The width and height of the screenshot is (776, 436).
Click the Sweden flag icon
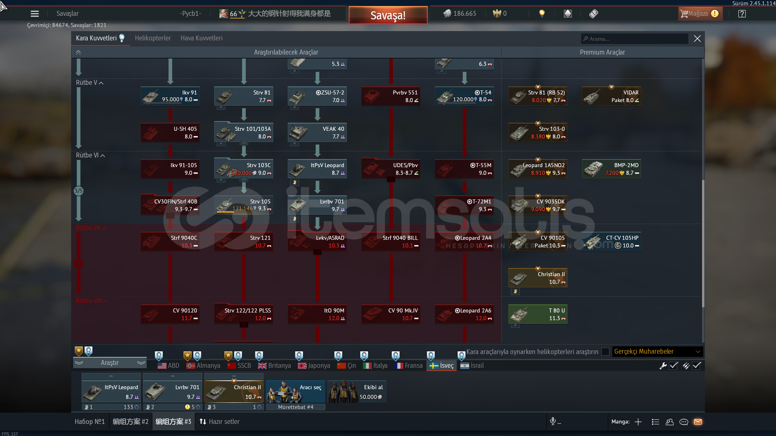(x=434, y=366)
